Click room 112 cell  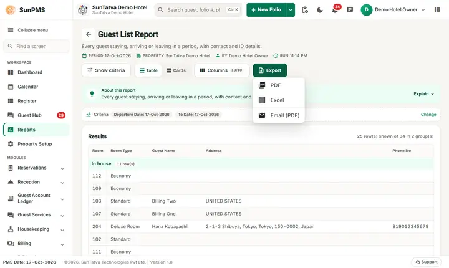coord(97,176)
